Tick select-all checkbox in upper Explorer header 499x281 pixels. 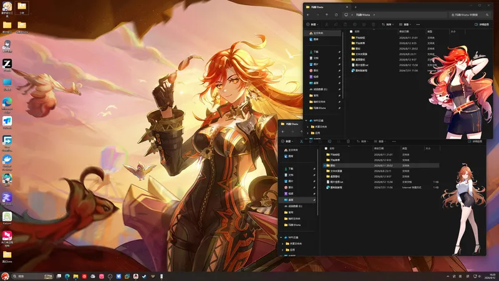click(x=351, y=32)
